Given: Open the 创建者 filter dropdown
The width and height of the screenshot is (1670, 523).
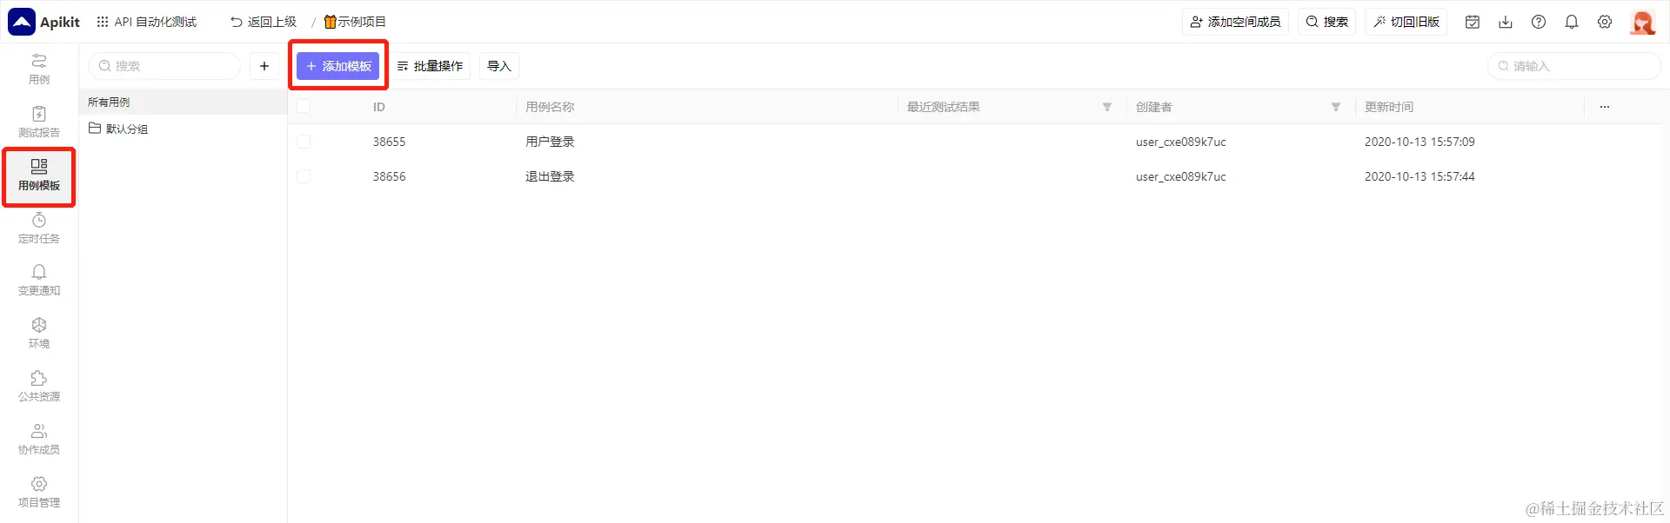Looking at the screenshot, I should pyautogui.click(x=1336, y=107).
